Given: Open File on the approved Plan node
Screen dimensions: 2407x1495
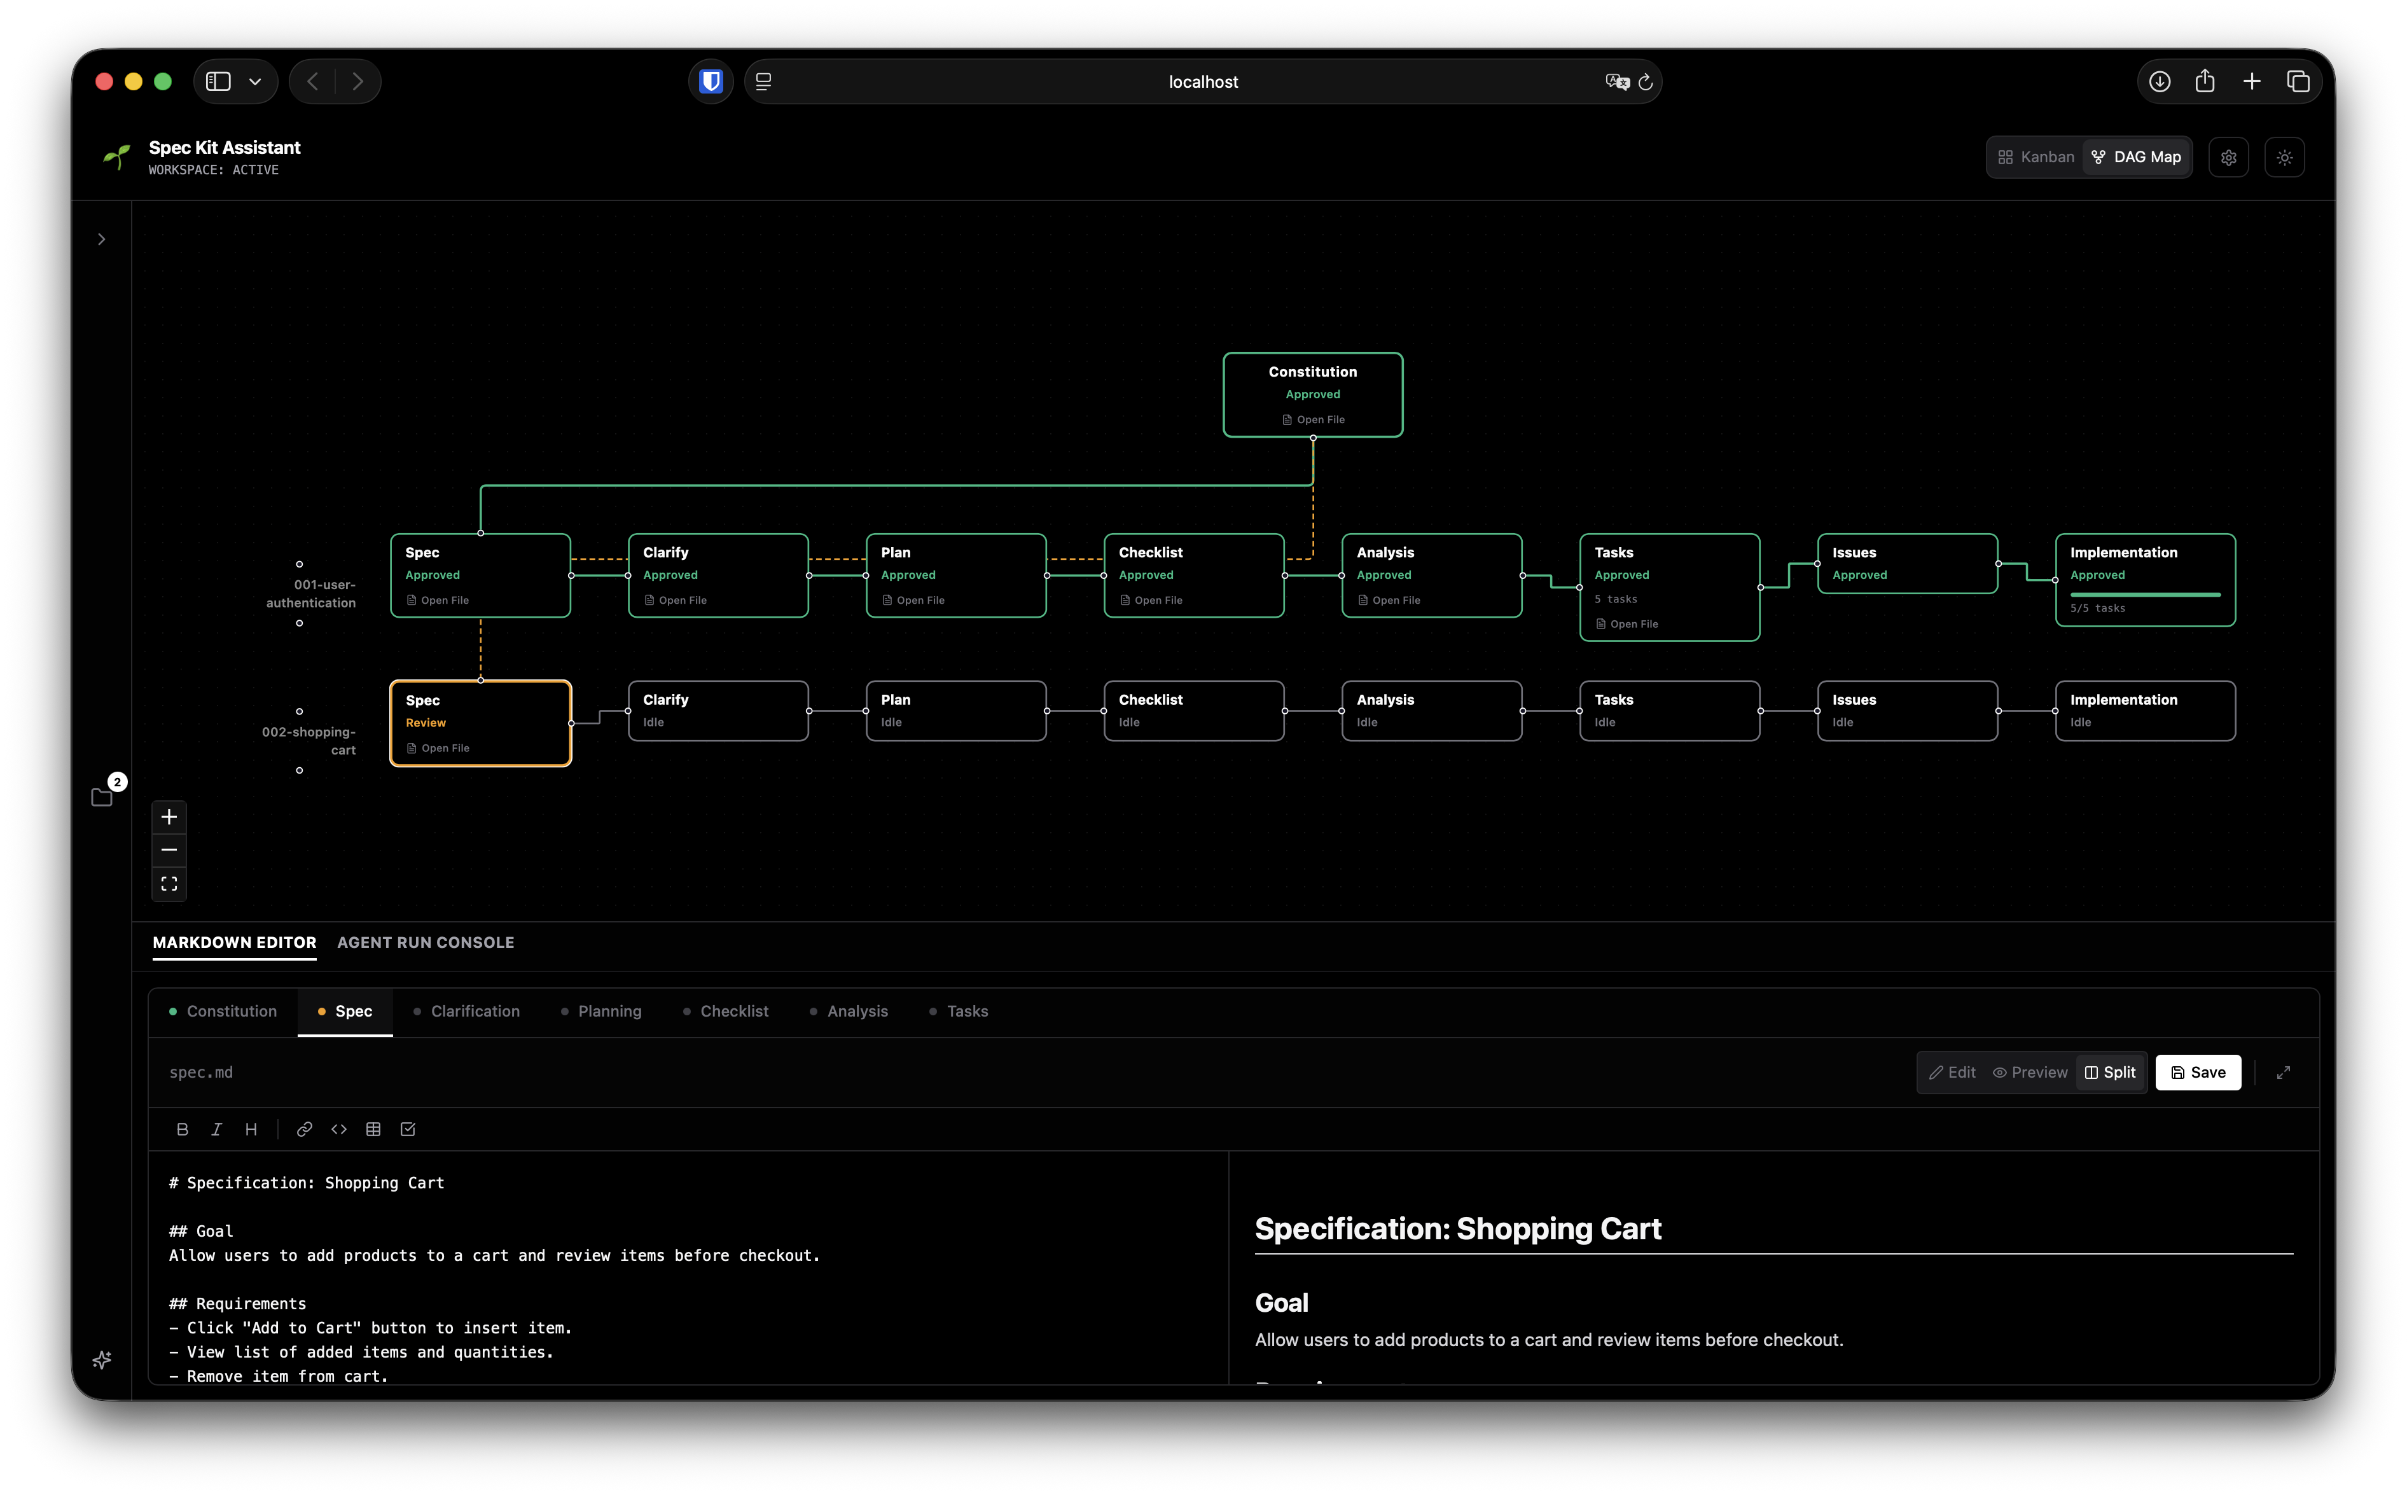Looking at the screenshot, I should point(913,600).
